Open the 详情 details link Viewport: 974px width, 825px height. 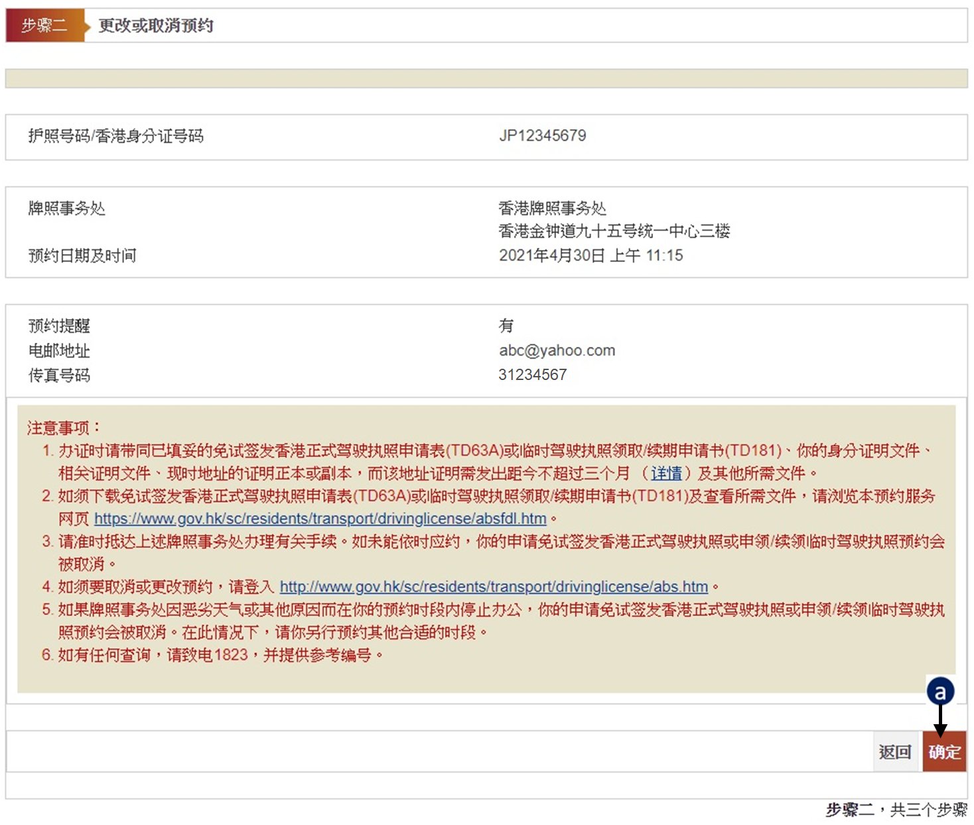(x=666, y=473)
